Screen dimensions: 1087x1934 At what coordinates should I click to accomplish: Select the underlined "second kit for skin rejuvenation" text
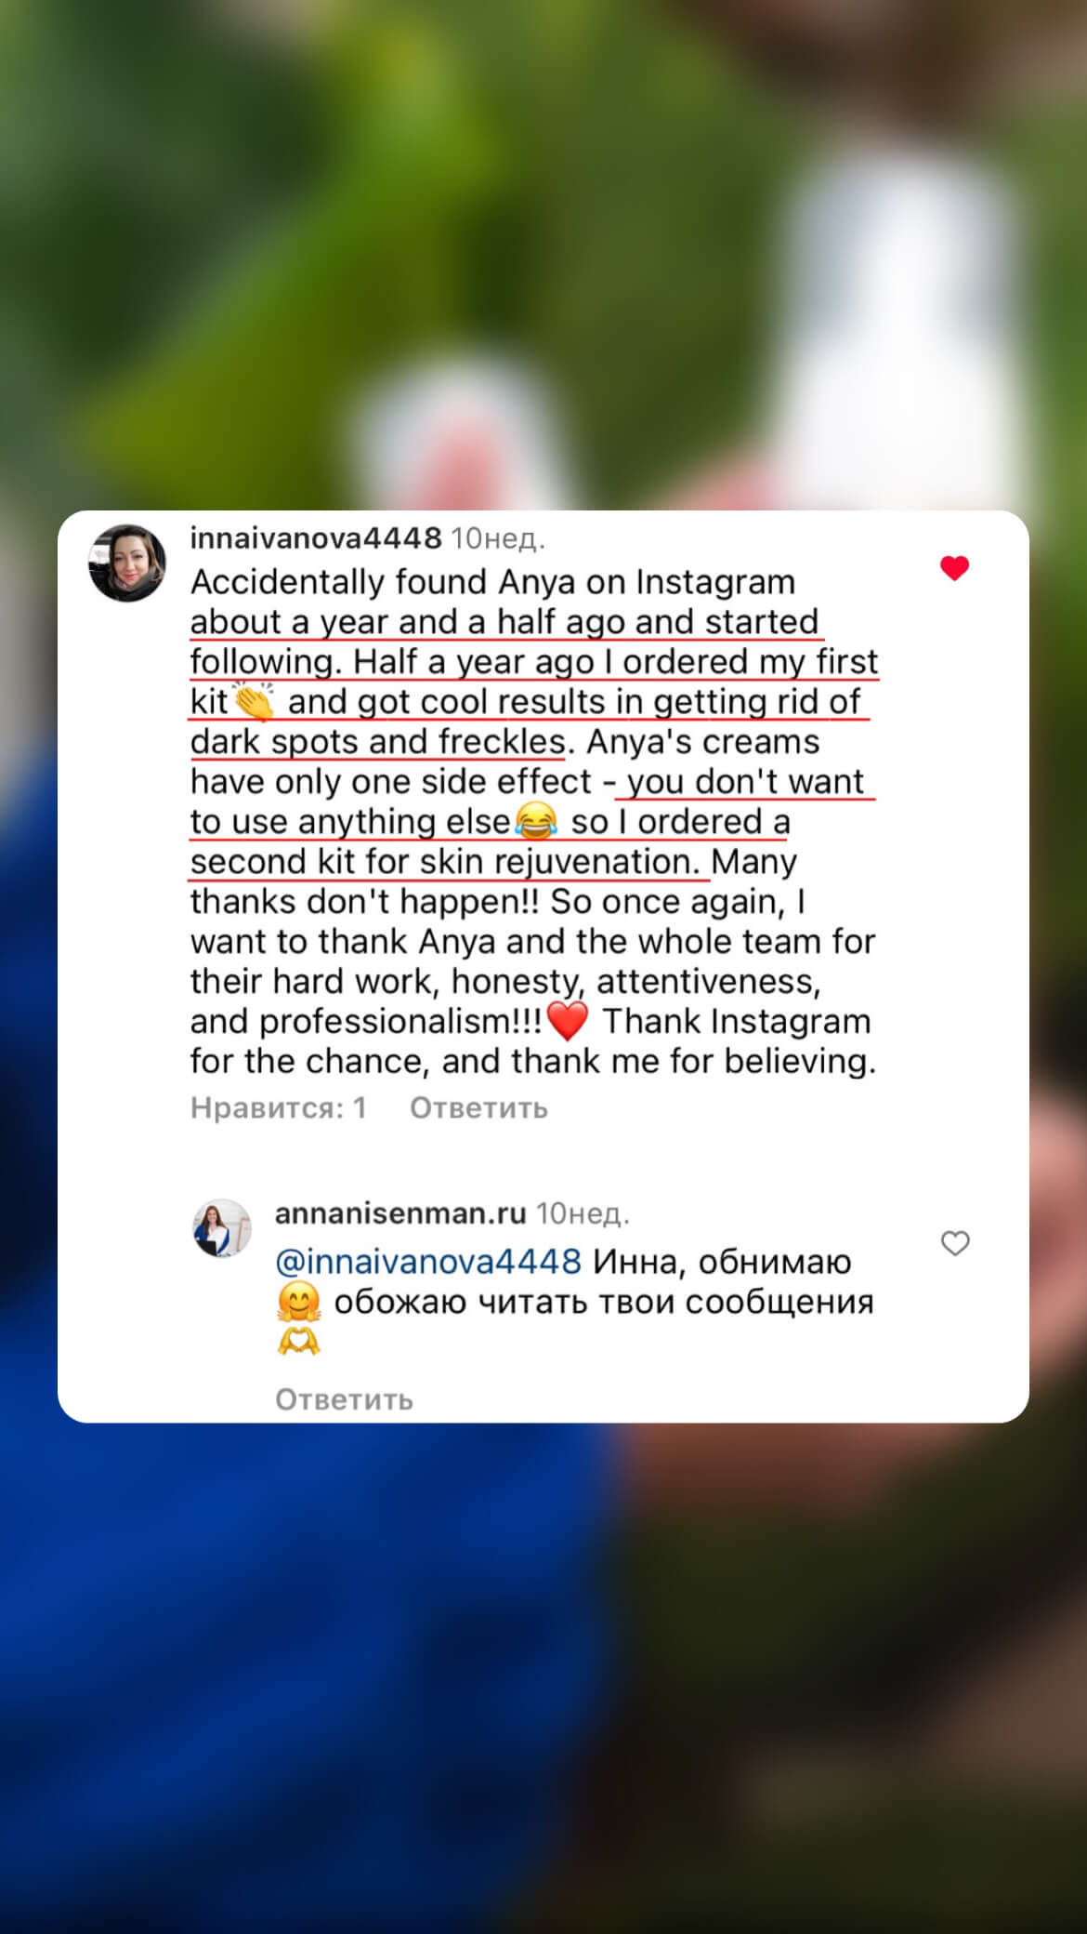444,862
